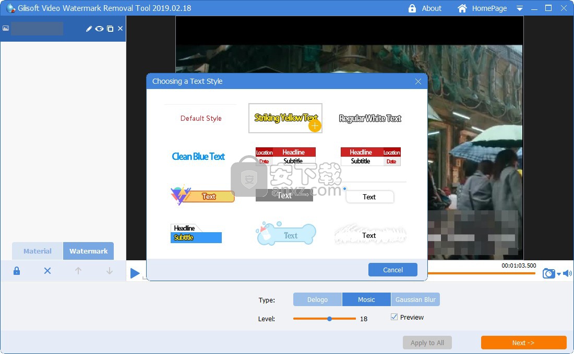Click the mosaic region on the video
The height and width of the screenshot is (354, 574).
click(473, 233)
